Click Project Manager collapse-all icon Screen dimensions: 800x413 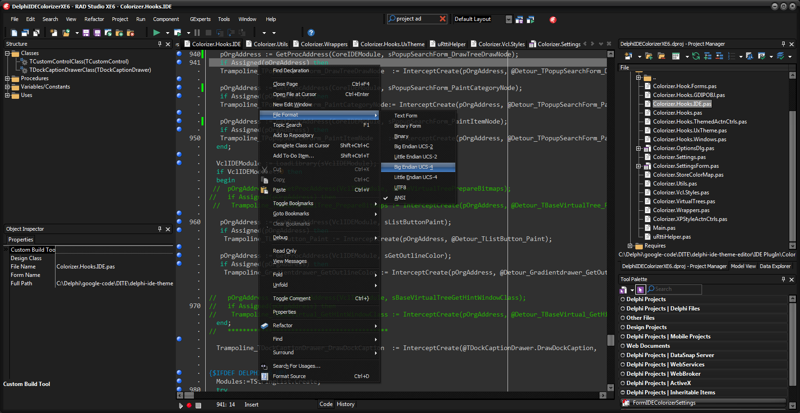pos(719,56)
